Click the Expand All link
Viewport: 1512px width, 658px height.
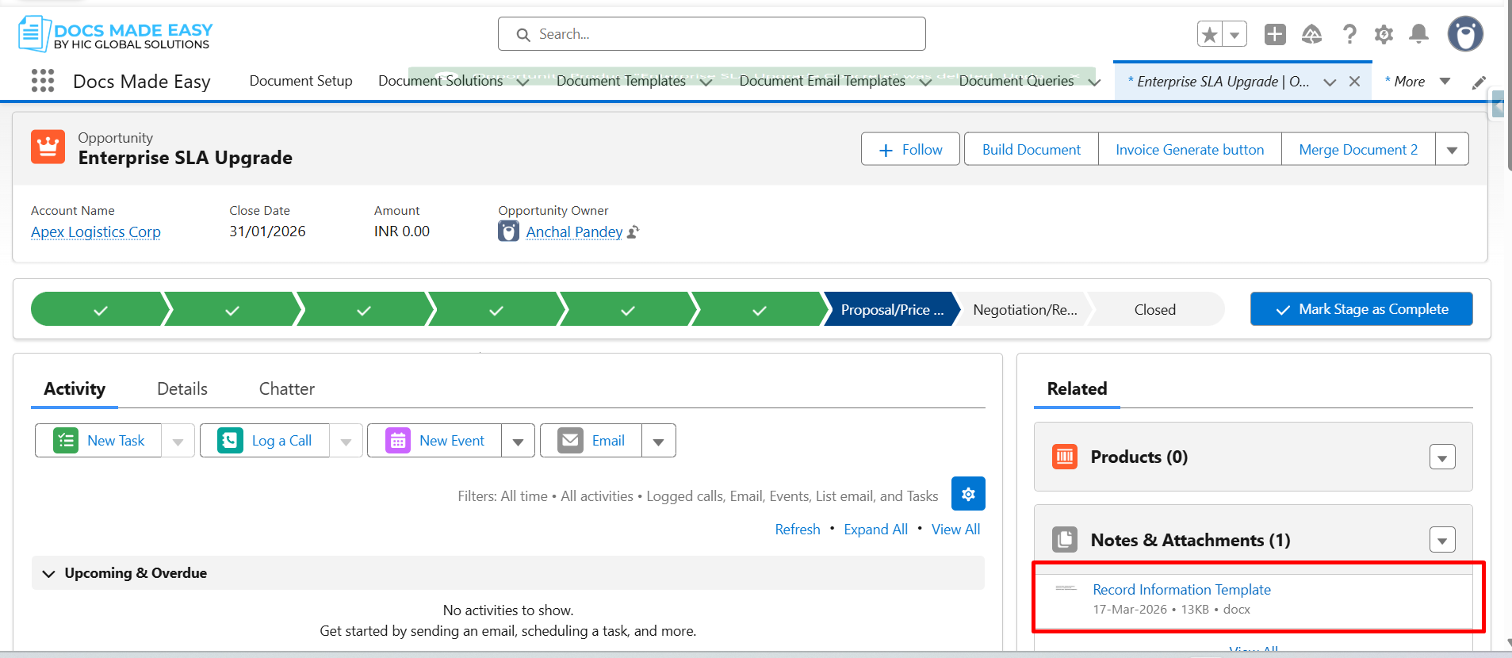[x=875, y=530]
